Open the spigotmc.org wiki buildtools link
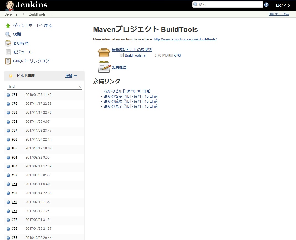Viewport: 296px width, 240px height. 185,39
